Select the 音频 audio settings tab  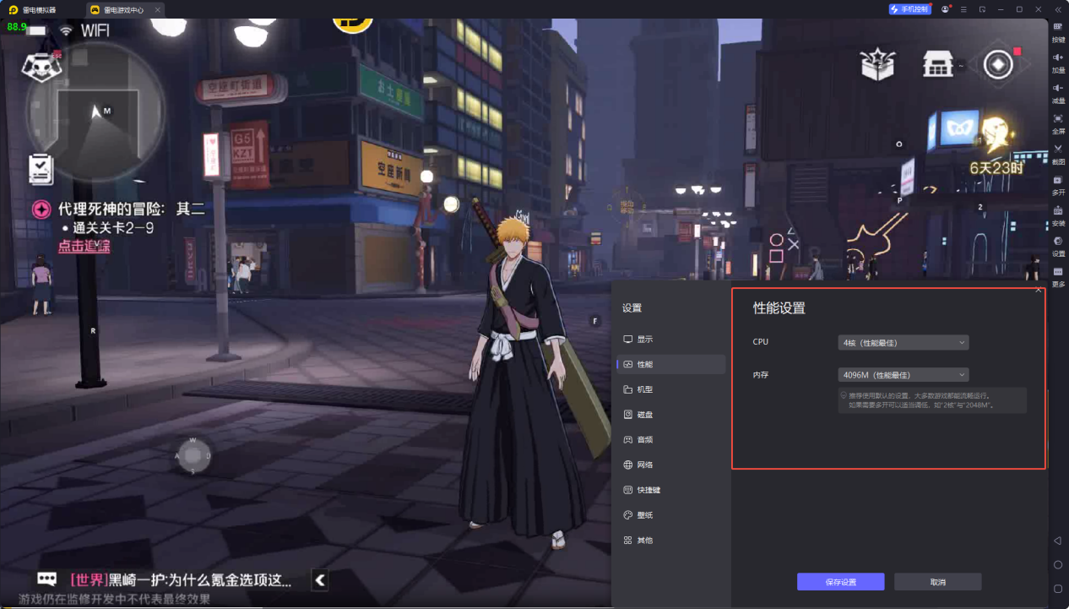coord(671,440)
